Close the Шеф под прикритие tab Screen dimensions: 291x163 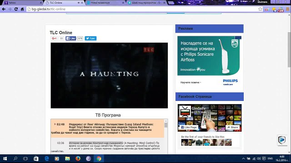coord(164,3)
